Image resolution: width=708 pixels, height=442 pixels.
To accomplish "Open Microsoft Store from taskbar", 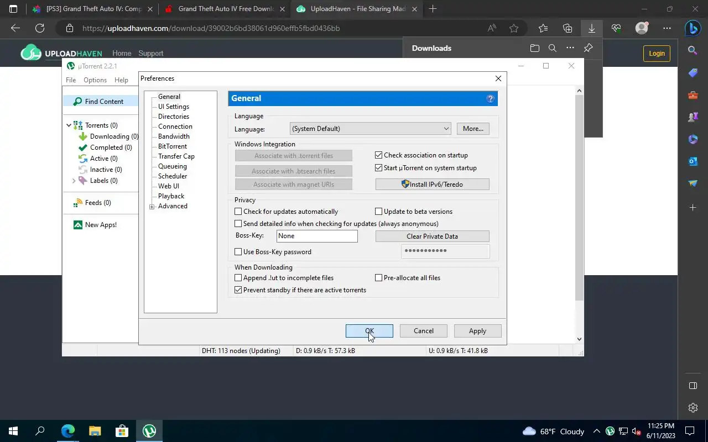I will coord(122,431).
